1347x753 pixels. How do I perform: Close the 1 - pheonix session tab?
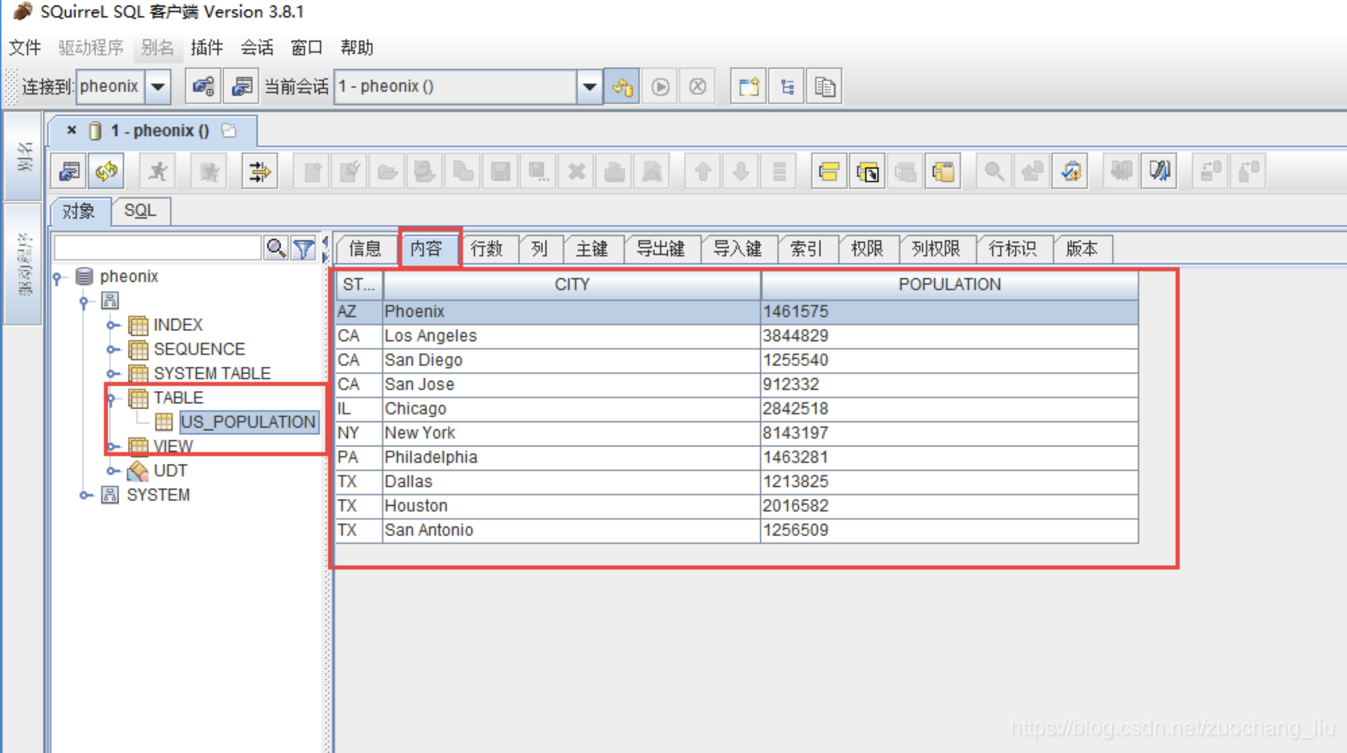pyautogui.click(x=72, y=130)
